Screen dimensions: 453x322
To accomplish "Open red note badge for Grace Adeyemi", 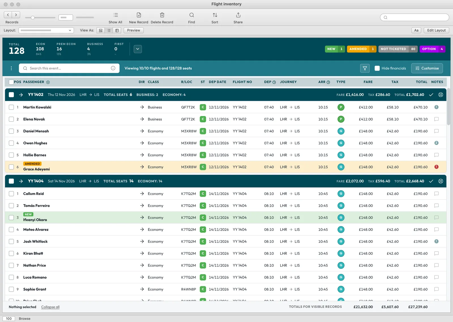I will click(x=436, y=167).
